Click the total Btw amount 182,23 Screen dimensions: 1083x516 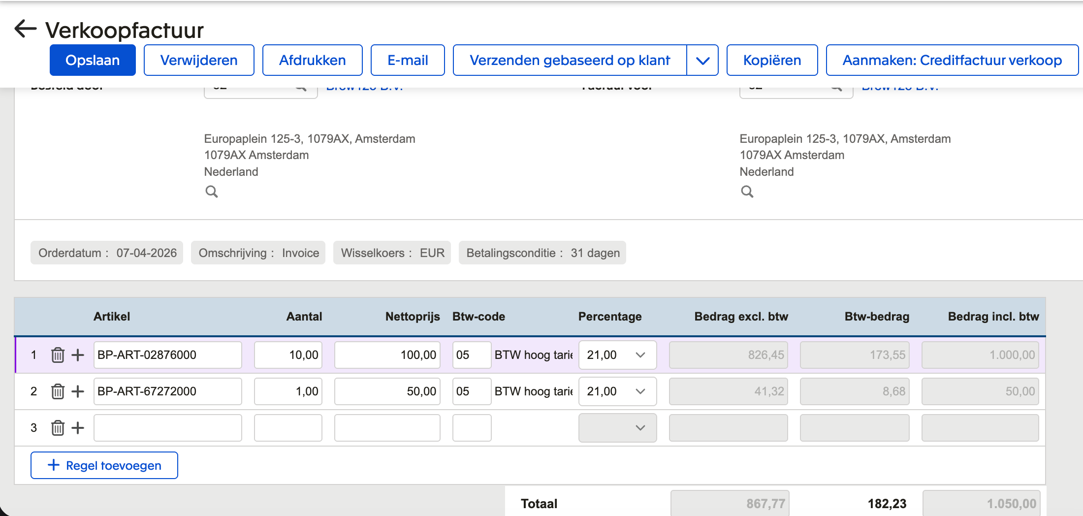[x=887, y=503]
